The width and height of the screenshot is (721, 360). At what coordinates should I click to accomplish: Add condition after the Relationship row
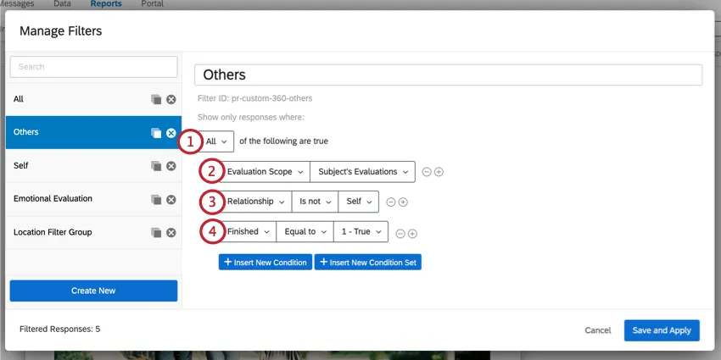pos(403,202)
